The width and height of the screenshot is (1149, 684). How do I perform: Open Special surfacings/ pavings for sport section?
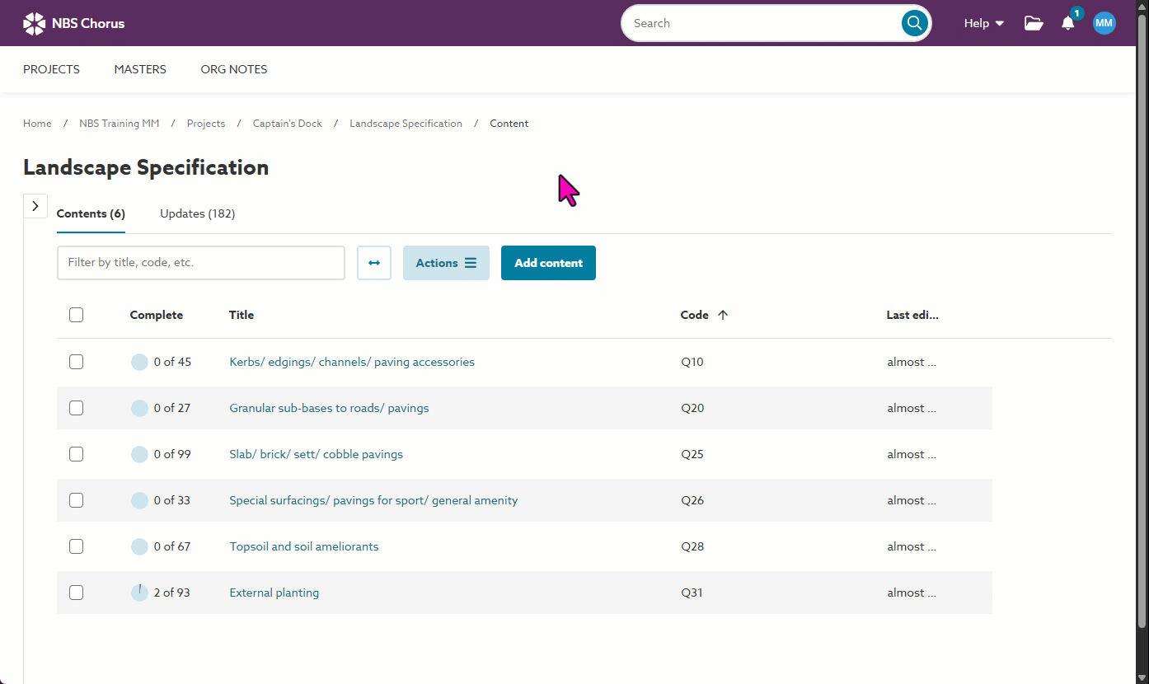click(373, 500)
